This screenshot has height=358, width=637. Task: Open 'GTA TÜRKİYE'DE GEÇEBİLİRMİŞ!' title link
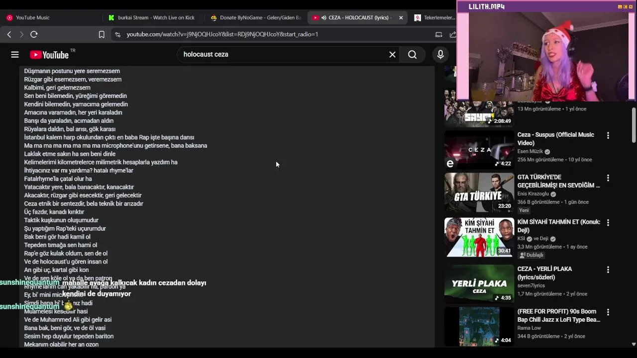(x=558, y=181)
